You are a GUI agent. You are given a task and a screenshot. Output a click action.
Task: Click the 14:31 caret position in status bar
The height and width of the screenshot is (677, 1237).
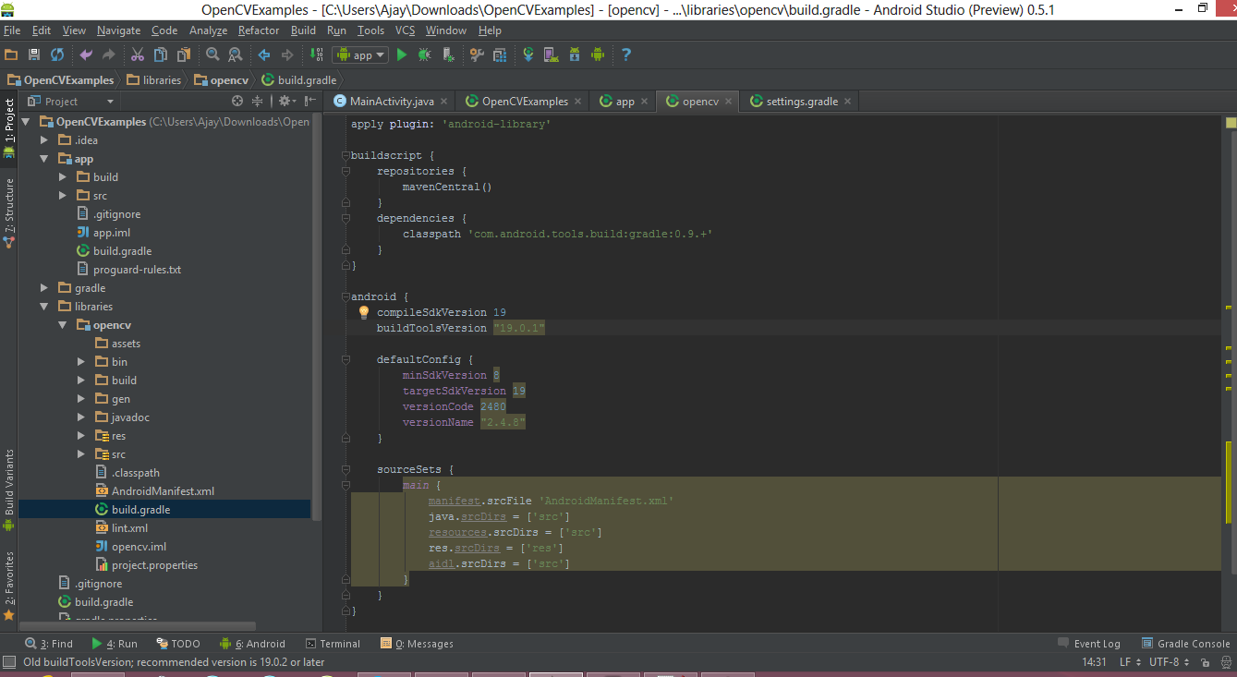tap(1094, 662)
